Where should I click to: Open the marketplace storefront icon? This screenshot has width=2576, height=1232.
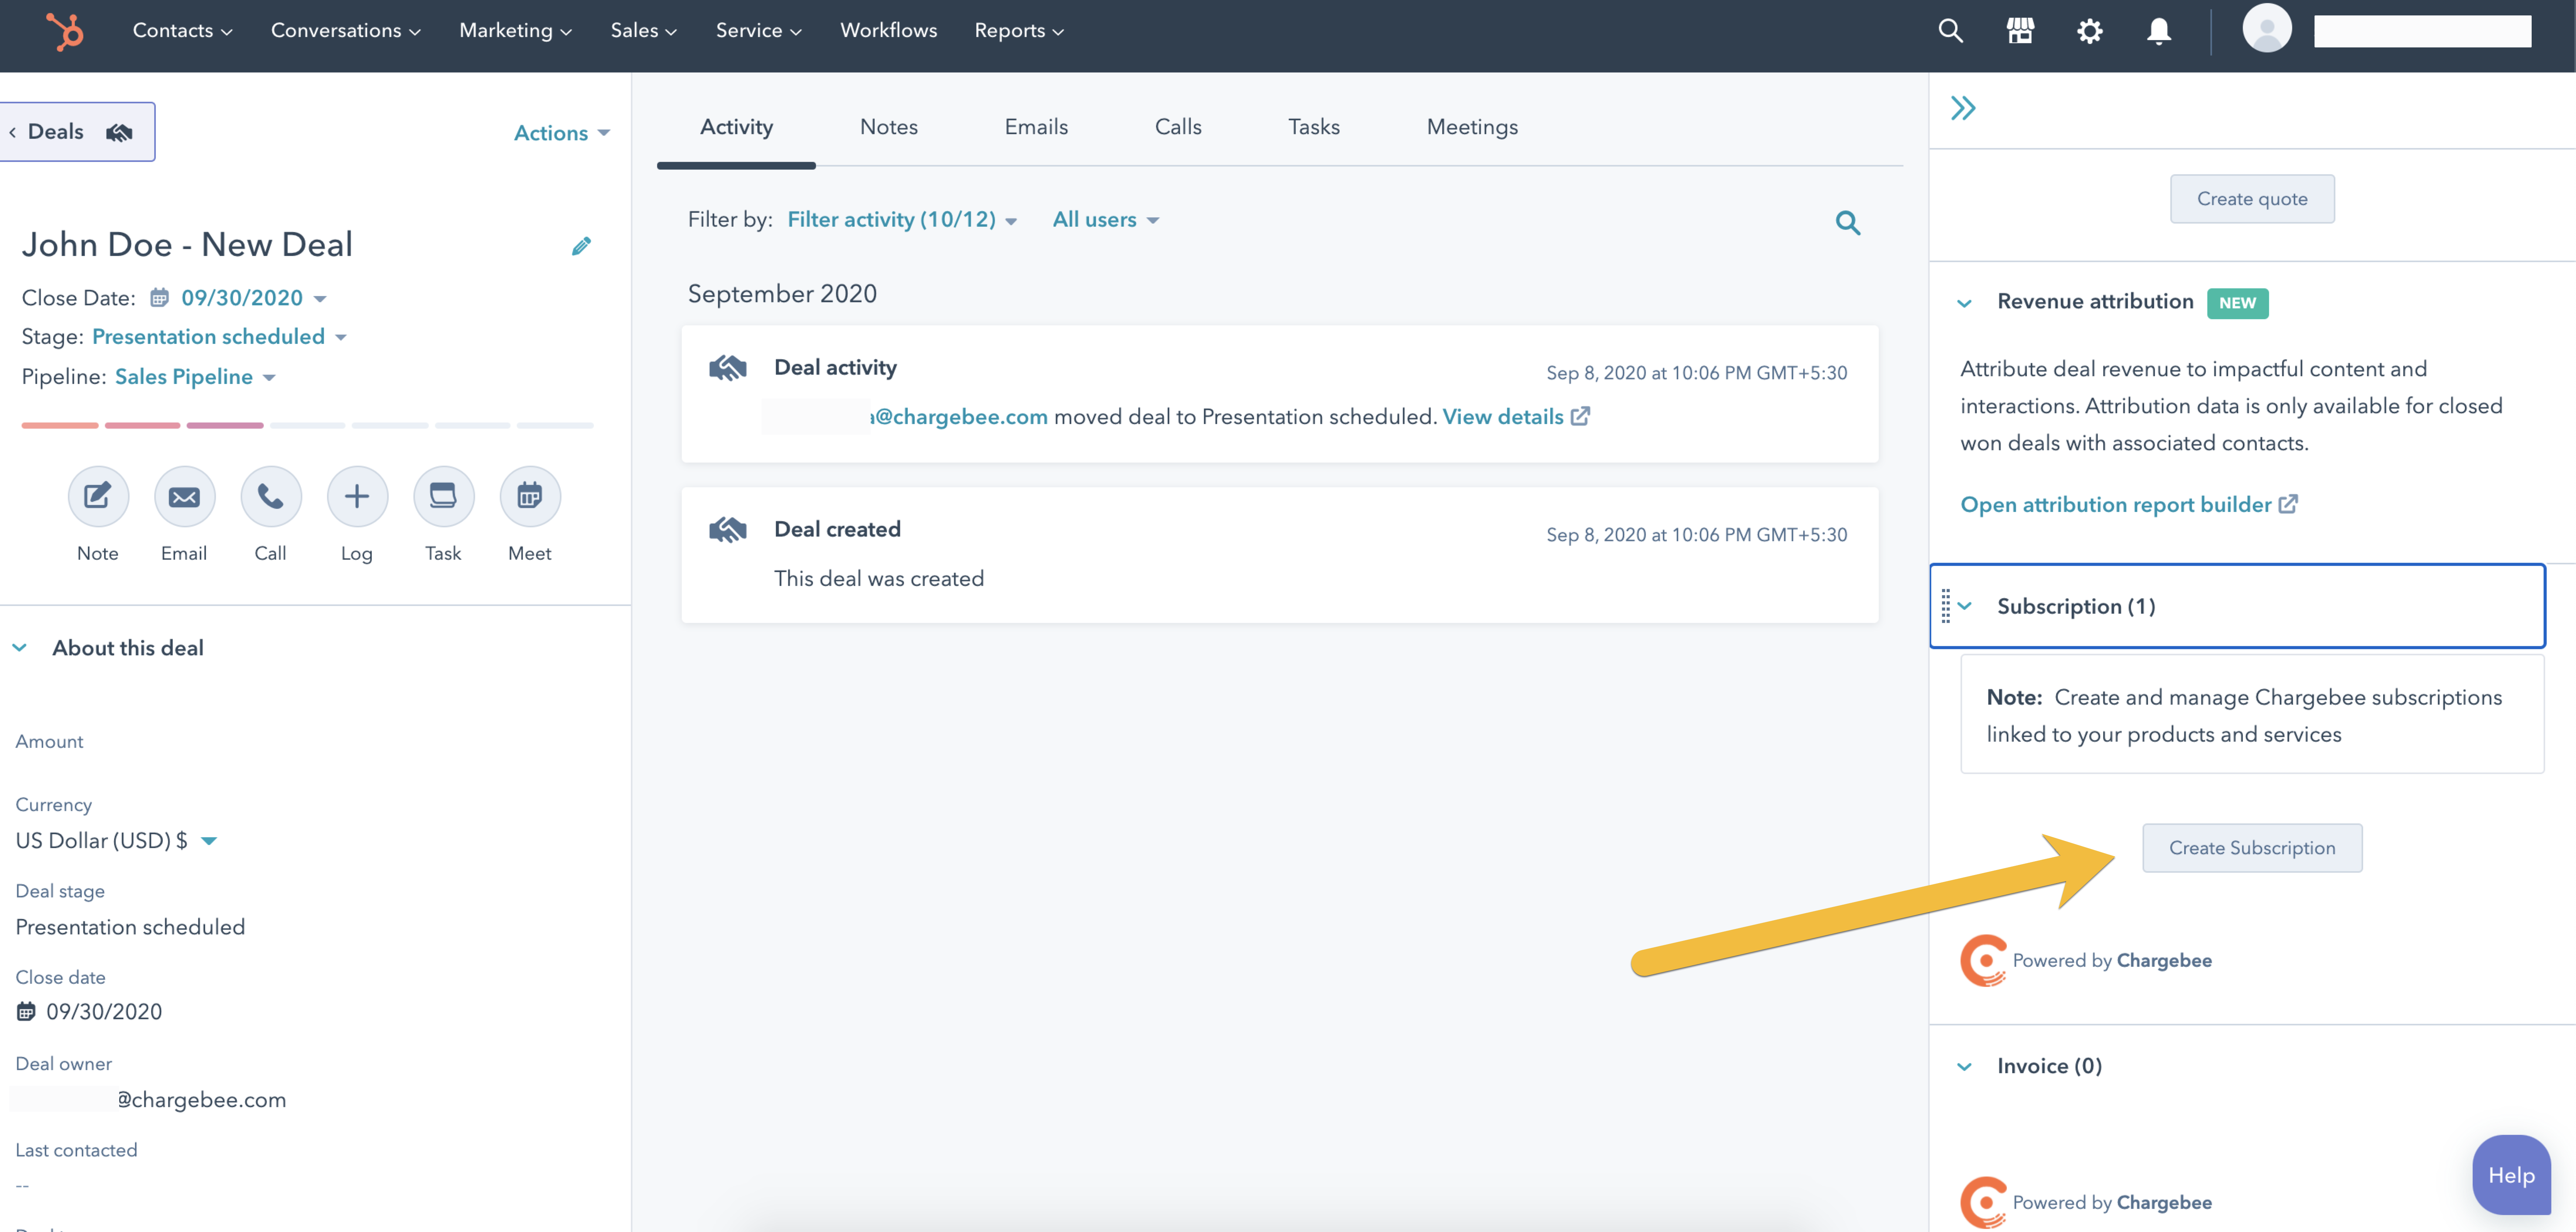tap(2020, 30)
